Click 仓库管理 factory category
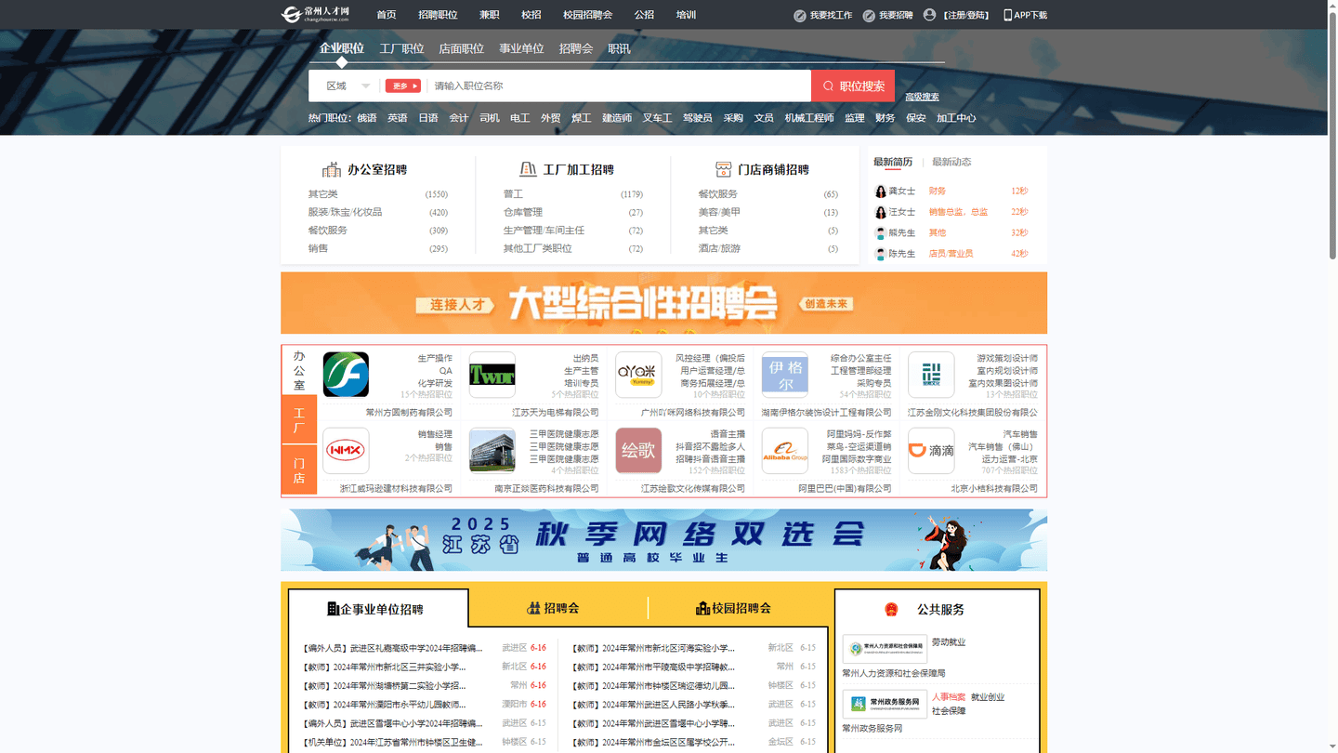This screenshot has width=1338, height=753. [x=523, y=212]
